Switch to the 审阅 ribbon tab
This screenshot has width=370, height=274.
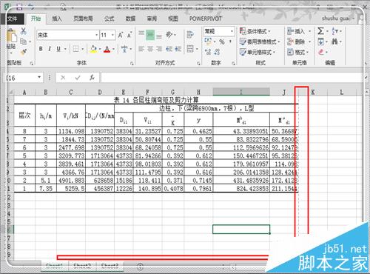pyautogui.click(x=152, y=19)
